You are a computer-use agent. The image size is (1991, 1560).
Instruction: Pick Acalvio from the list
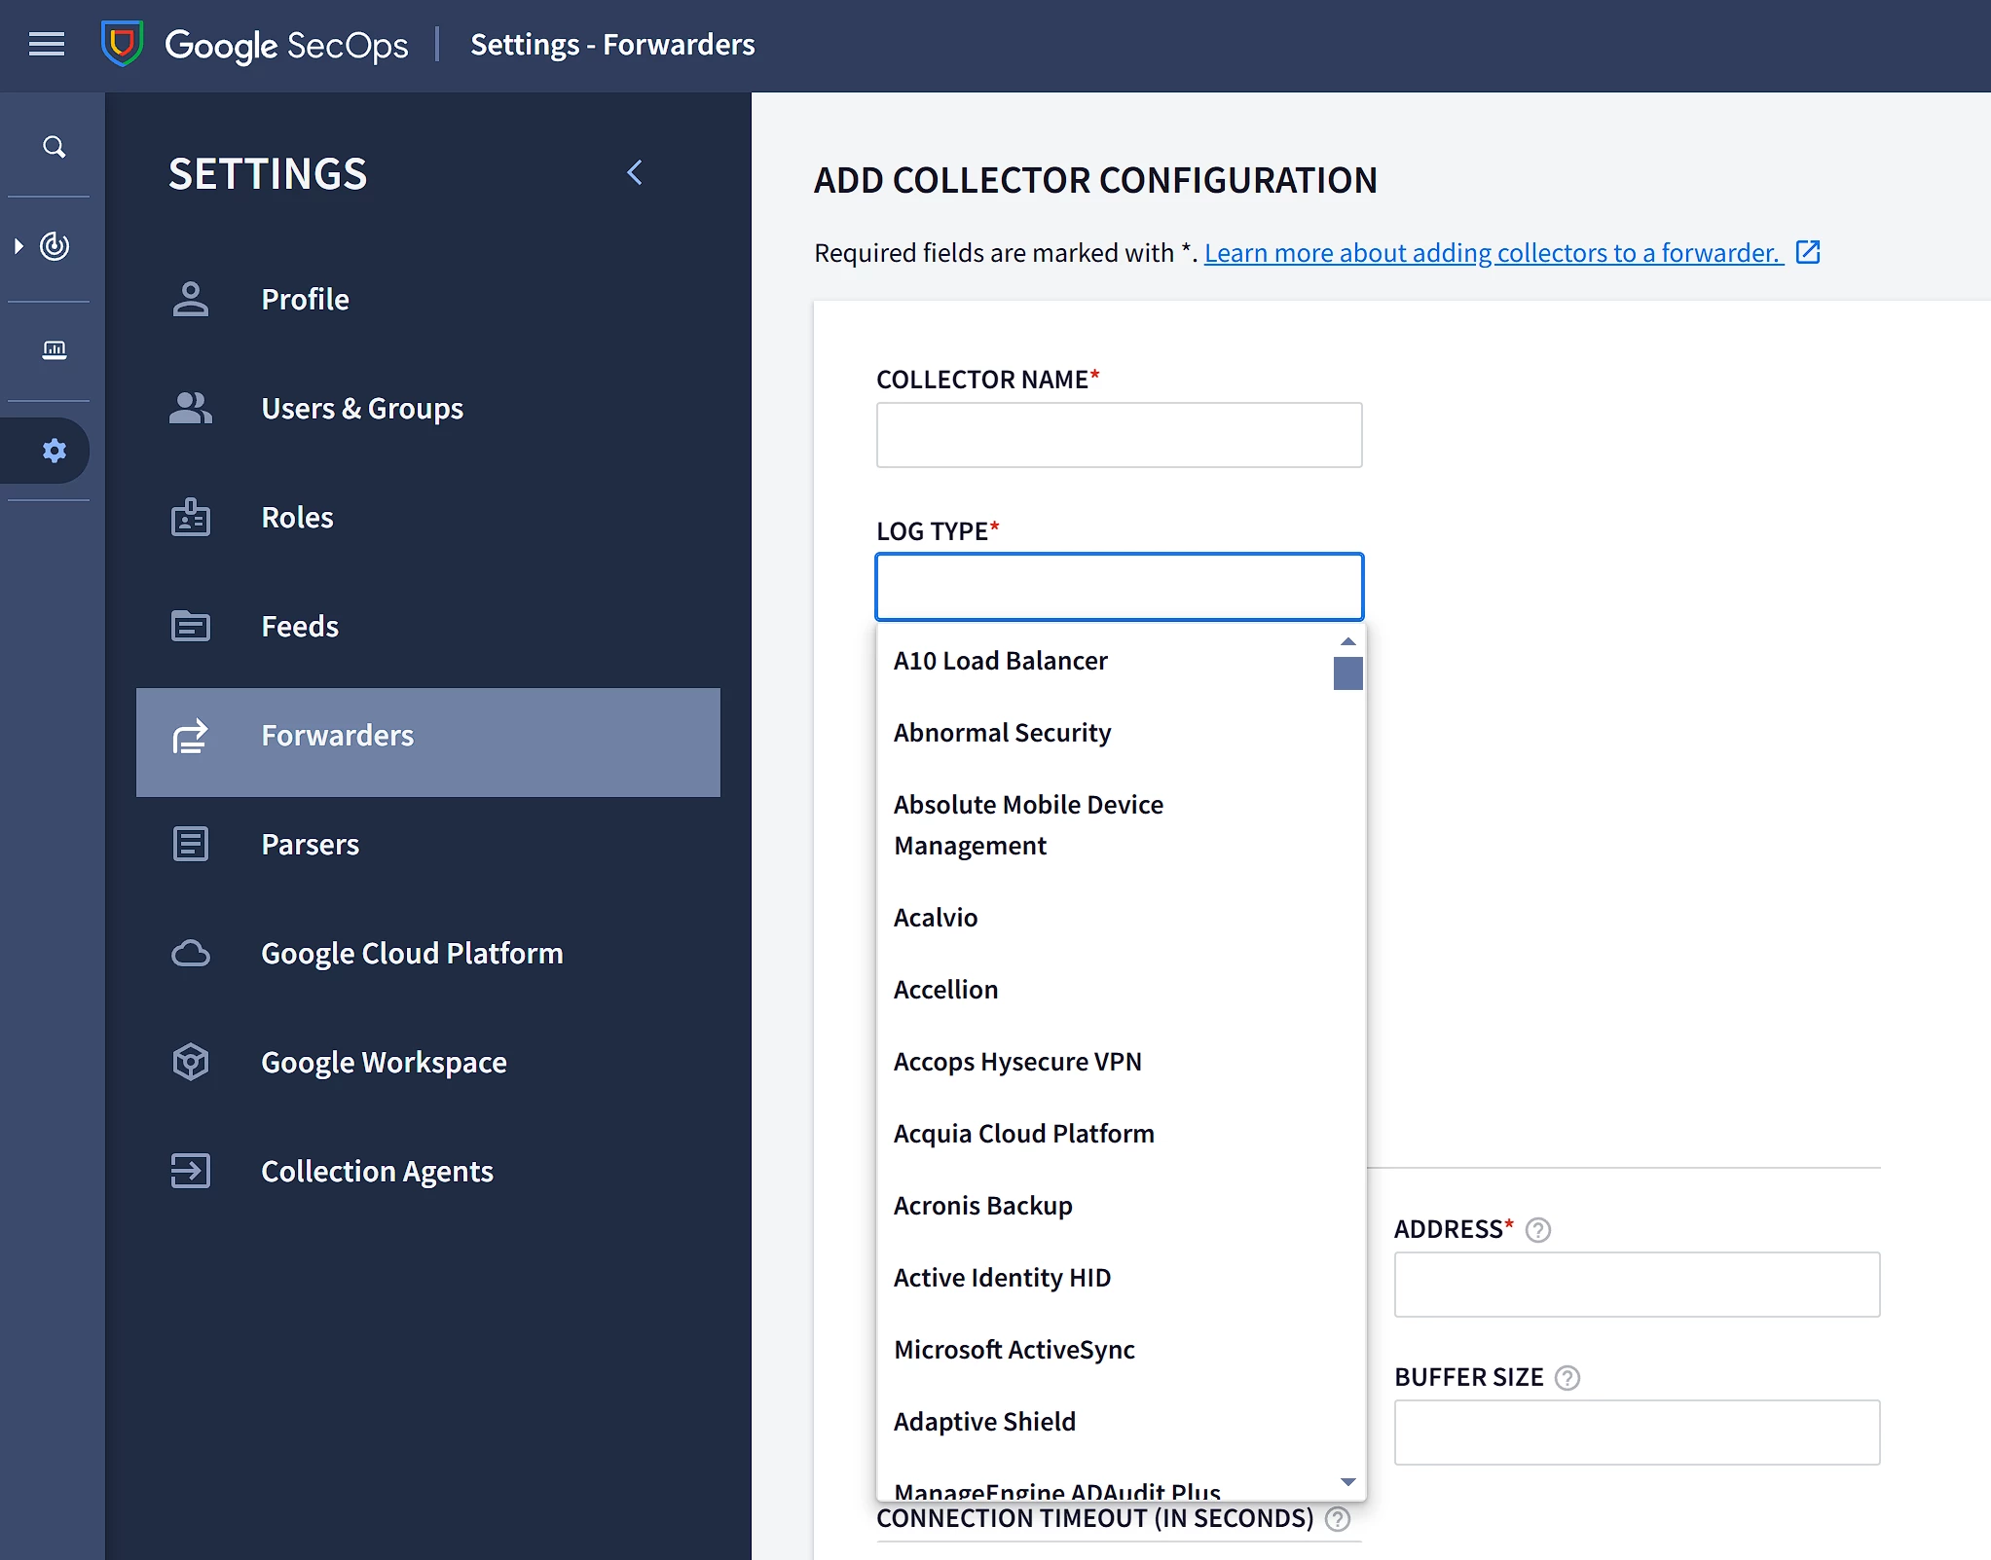point(1105,918)
